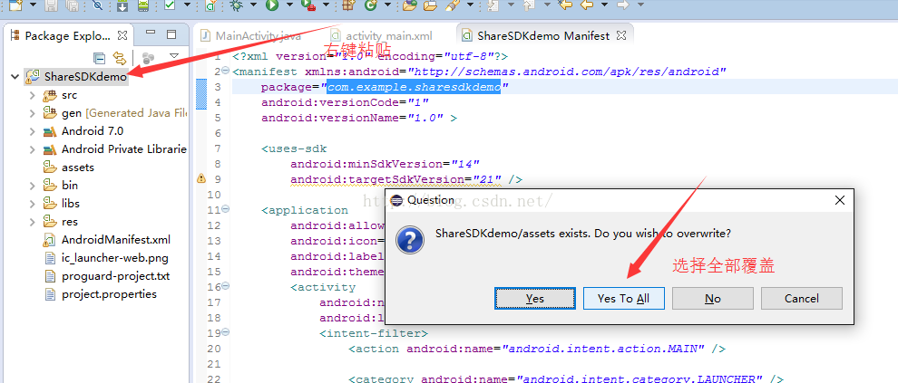The height and width of the screenshot is (383, 898).
Task: Expand the src folder
Action: (x=33, y=95)
